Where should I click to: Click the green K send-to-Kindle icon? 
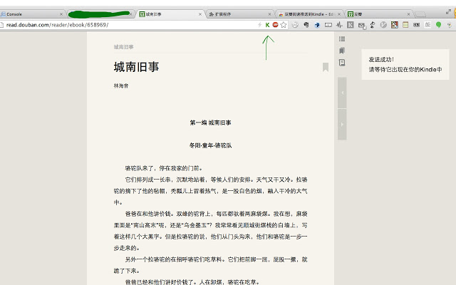(x=268, y=25)
